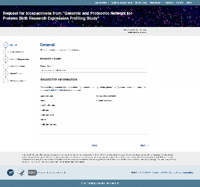Click the REQUEST NAME section heading
Screen dimensions: 200x187
pyautogui.click(x=51, y=58)
